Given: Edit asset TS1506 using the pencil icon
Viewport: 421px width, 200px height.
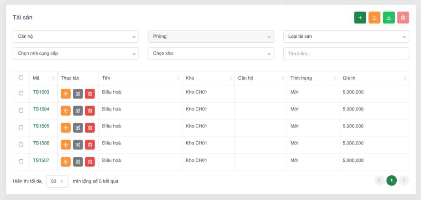Looking at the screenshot, I should pyautogui.click(x=78, y=145).
